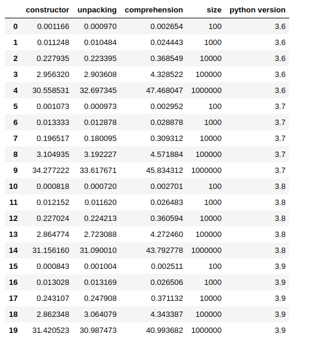This screenshot has width=310, height=340.
Task: Click constructor value 0.227935
Action: [x=53, y=59]
